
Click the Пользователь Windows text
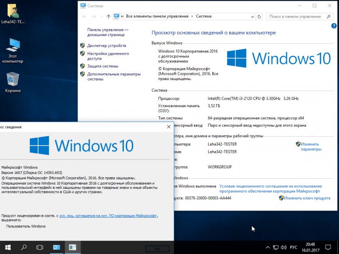coord(26,226)
